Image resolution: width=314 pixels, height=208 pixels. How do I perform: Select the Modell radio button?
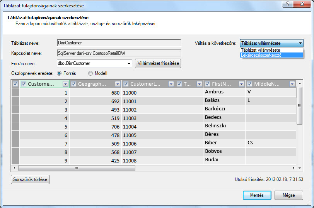coord(90,73)
